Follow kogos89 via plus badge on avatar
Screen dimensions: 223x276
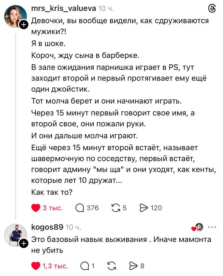pos(23,244)
